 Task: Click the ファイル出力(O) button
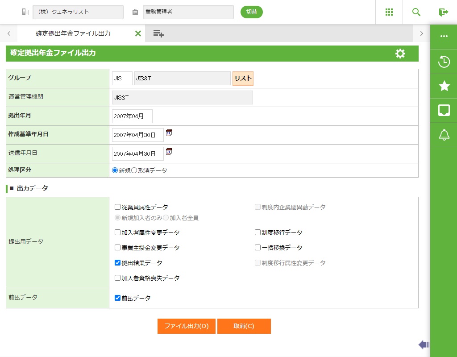click(x=187, y=326)
